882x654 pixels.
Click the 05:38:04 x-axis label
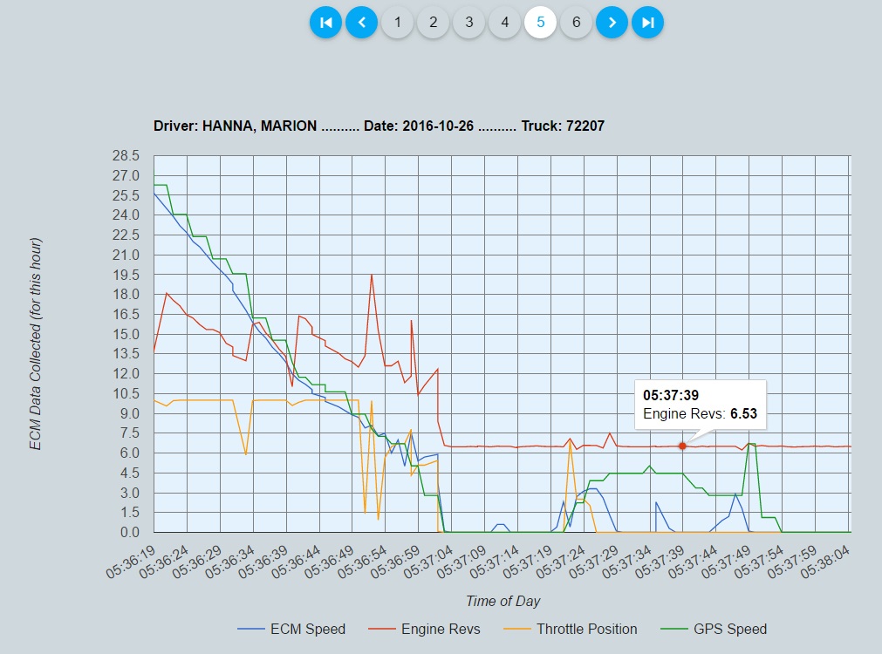pyautogui.click(x=826, y=562)
